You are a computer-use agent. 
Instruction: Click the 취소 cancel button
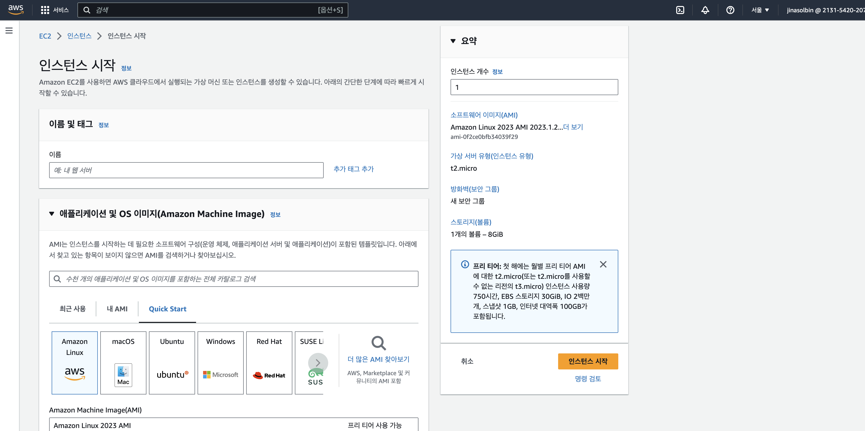coord(467,361)
